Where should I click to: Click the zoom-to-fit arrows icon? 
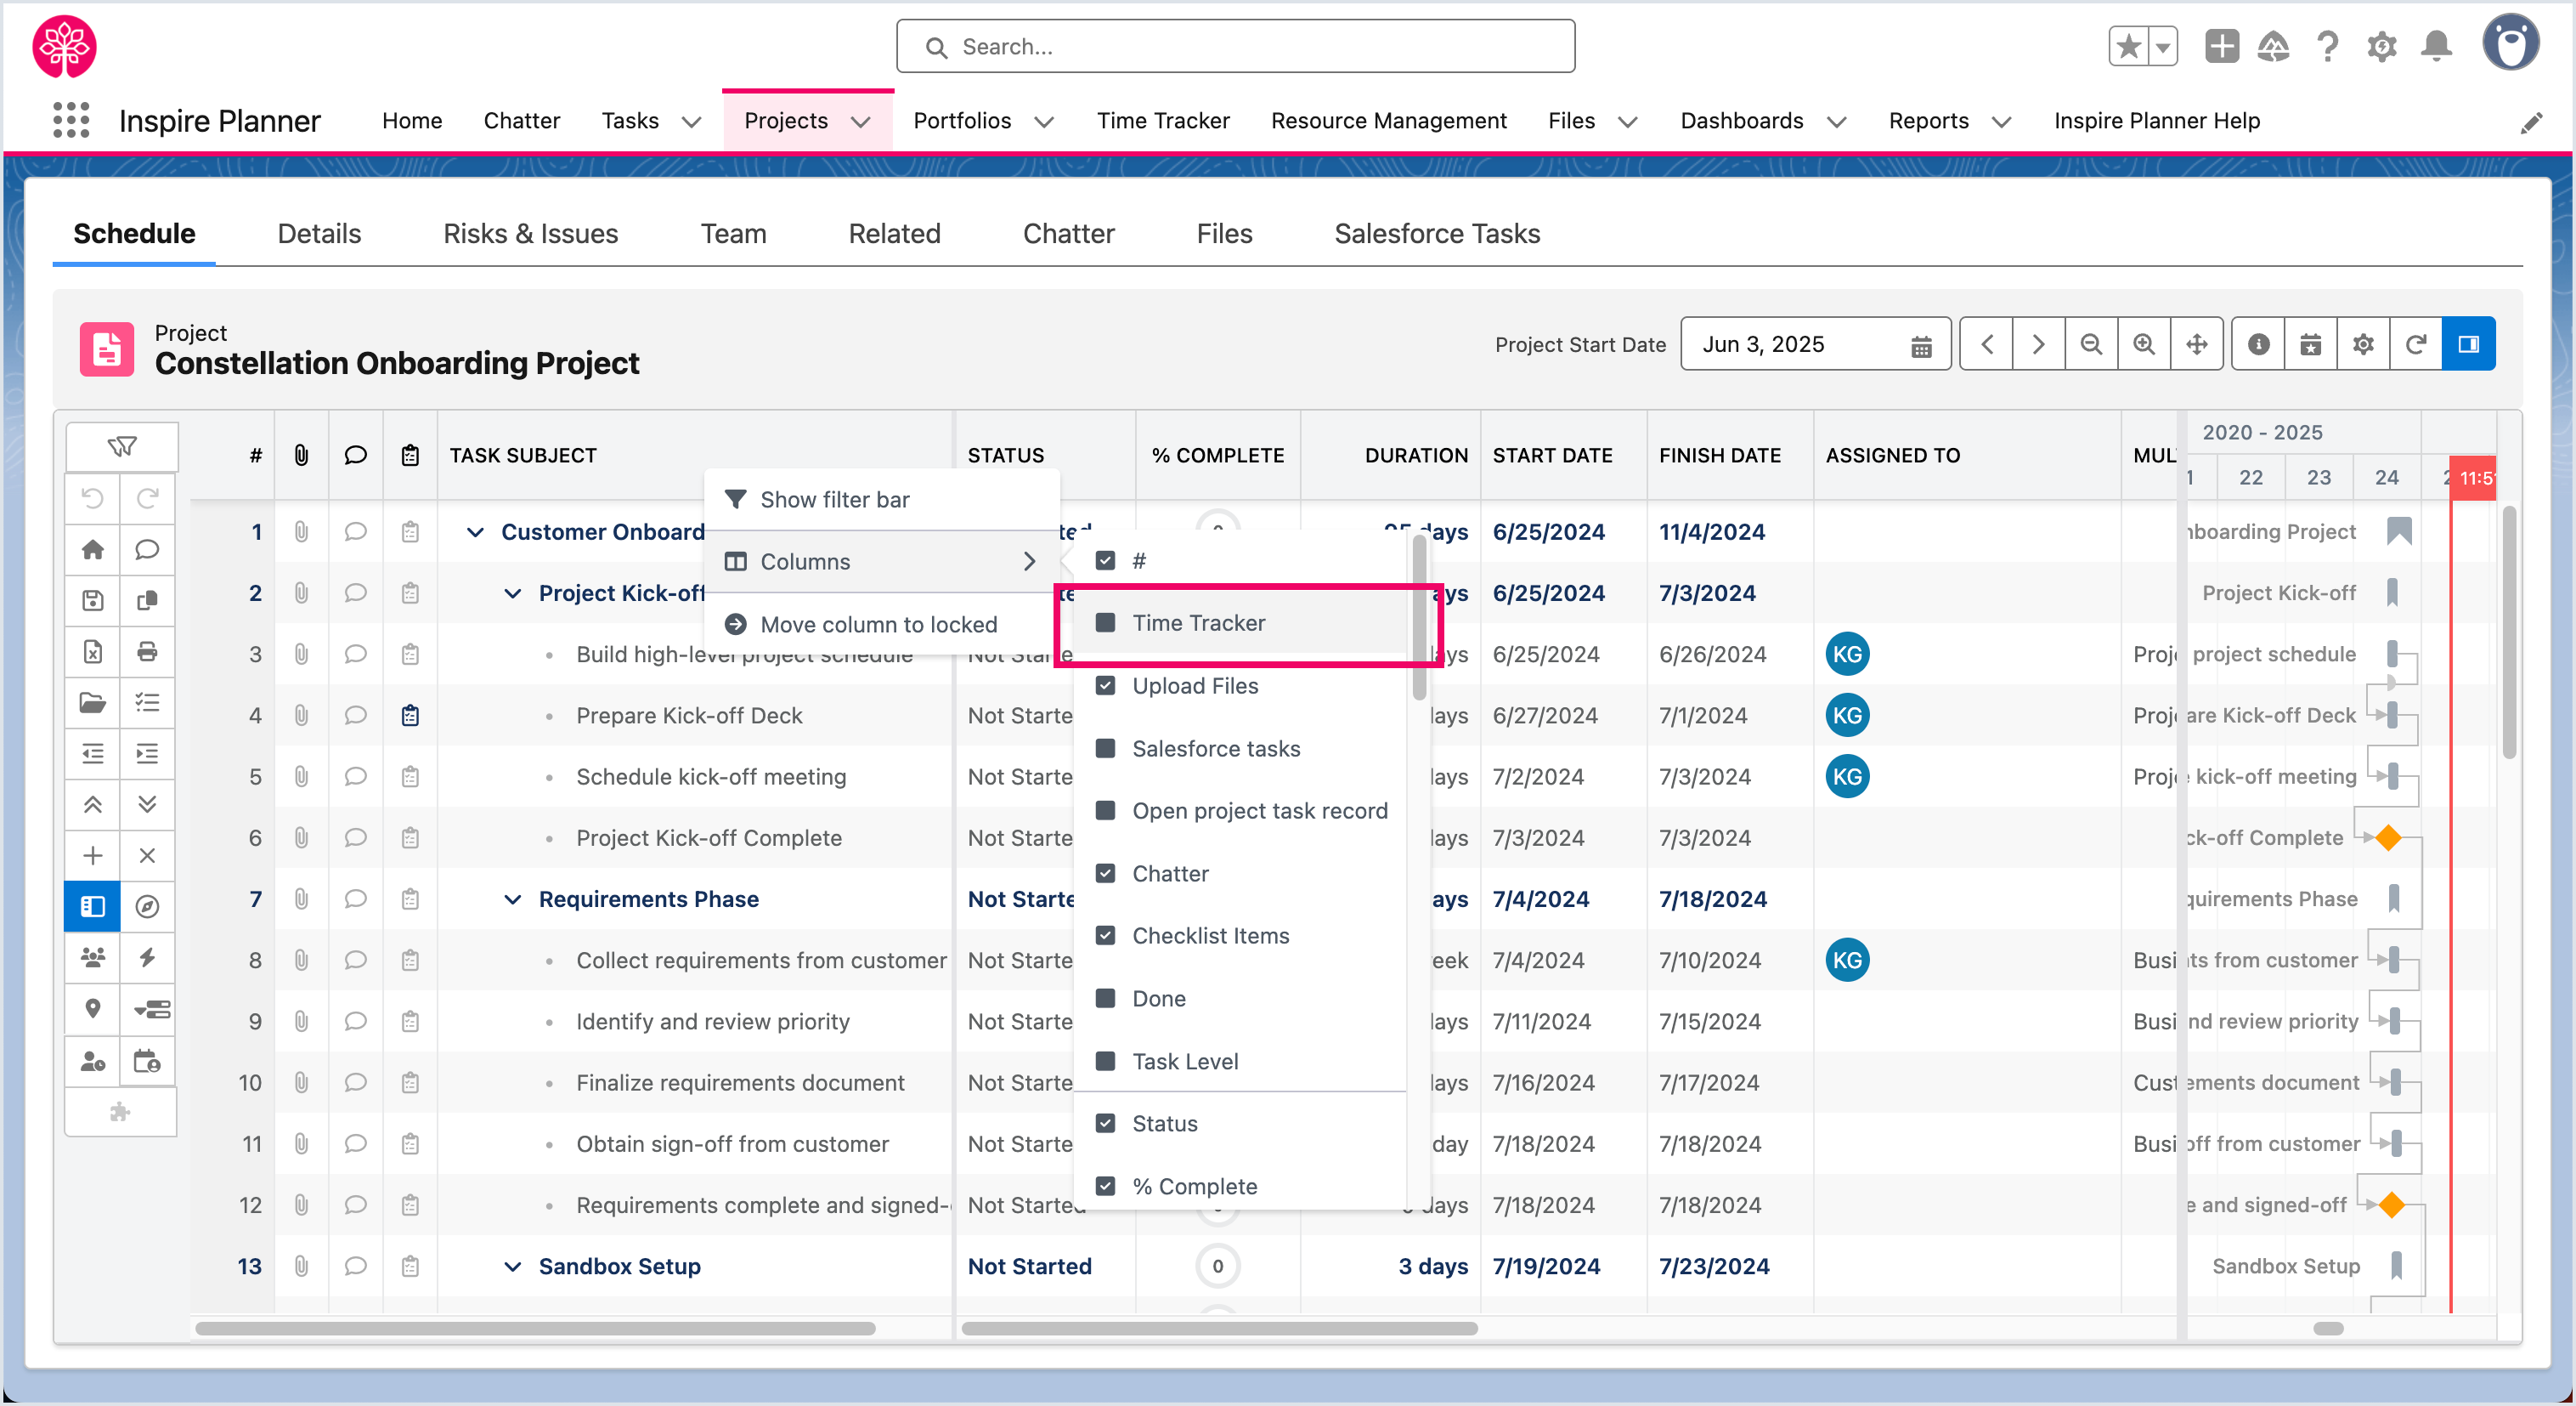(x=2197, y=344)
